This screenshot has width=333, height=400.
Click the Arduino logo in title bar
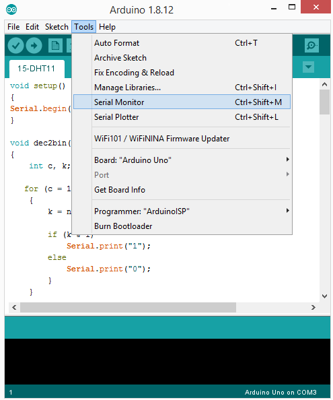coord(11,9)
